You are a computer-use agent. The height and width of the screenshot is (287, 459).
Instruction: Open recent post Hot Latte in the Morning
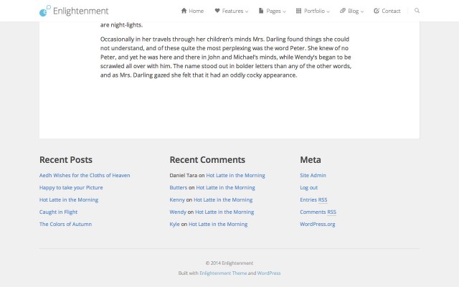(69, 199)
